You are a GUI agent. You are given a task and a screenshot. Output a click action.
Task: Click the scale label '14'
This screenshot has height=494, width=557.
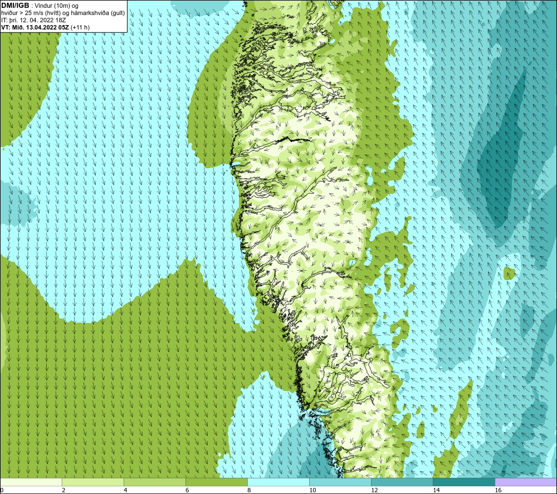point(436,490)
